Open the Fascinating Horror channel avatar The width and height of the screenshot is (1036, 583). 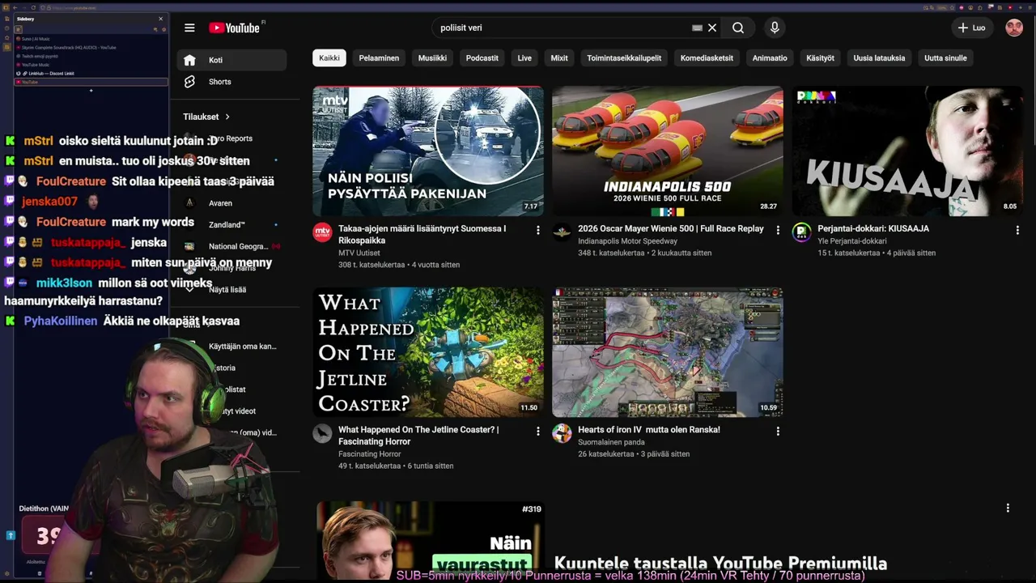pyautogui.click(x=322, y=433)
